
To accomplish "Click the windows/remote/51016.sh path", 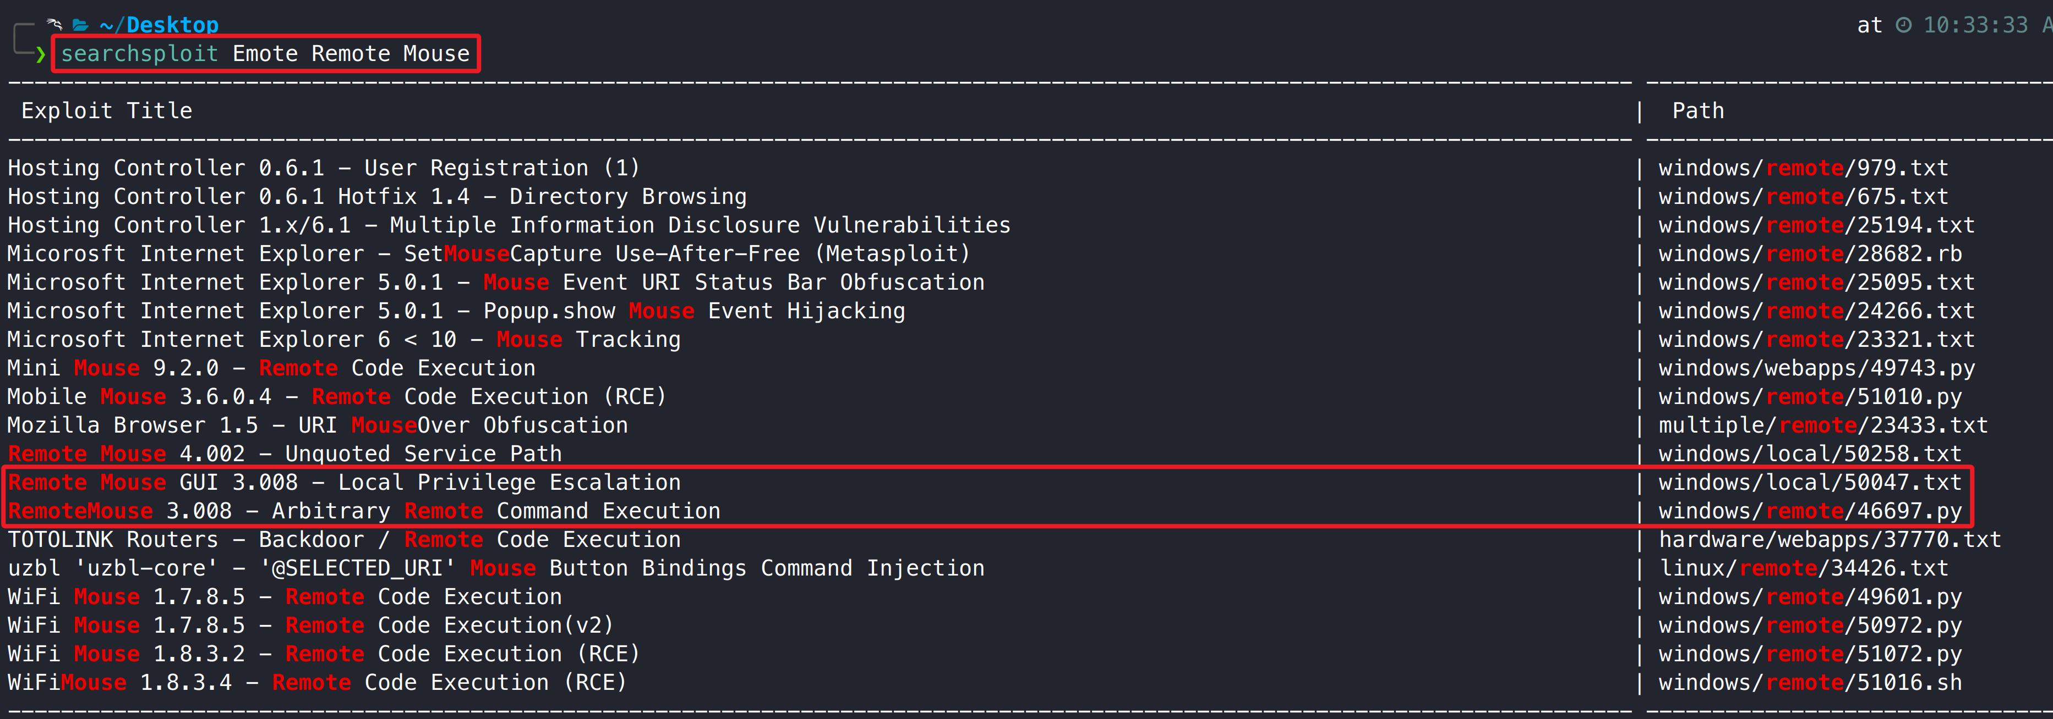I will pyautogui.click(x=1809, y=682).
